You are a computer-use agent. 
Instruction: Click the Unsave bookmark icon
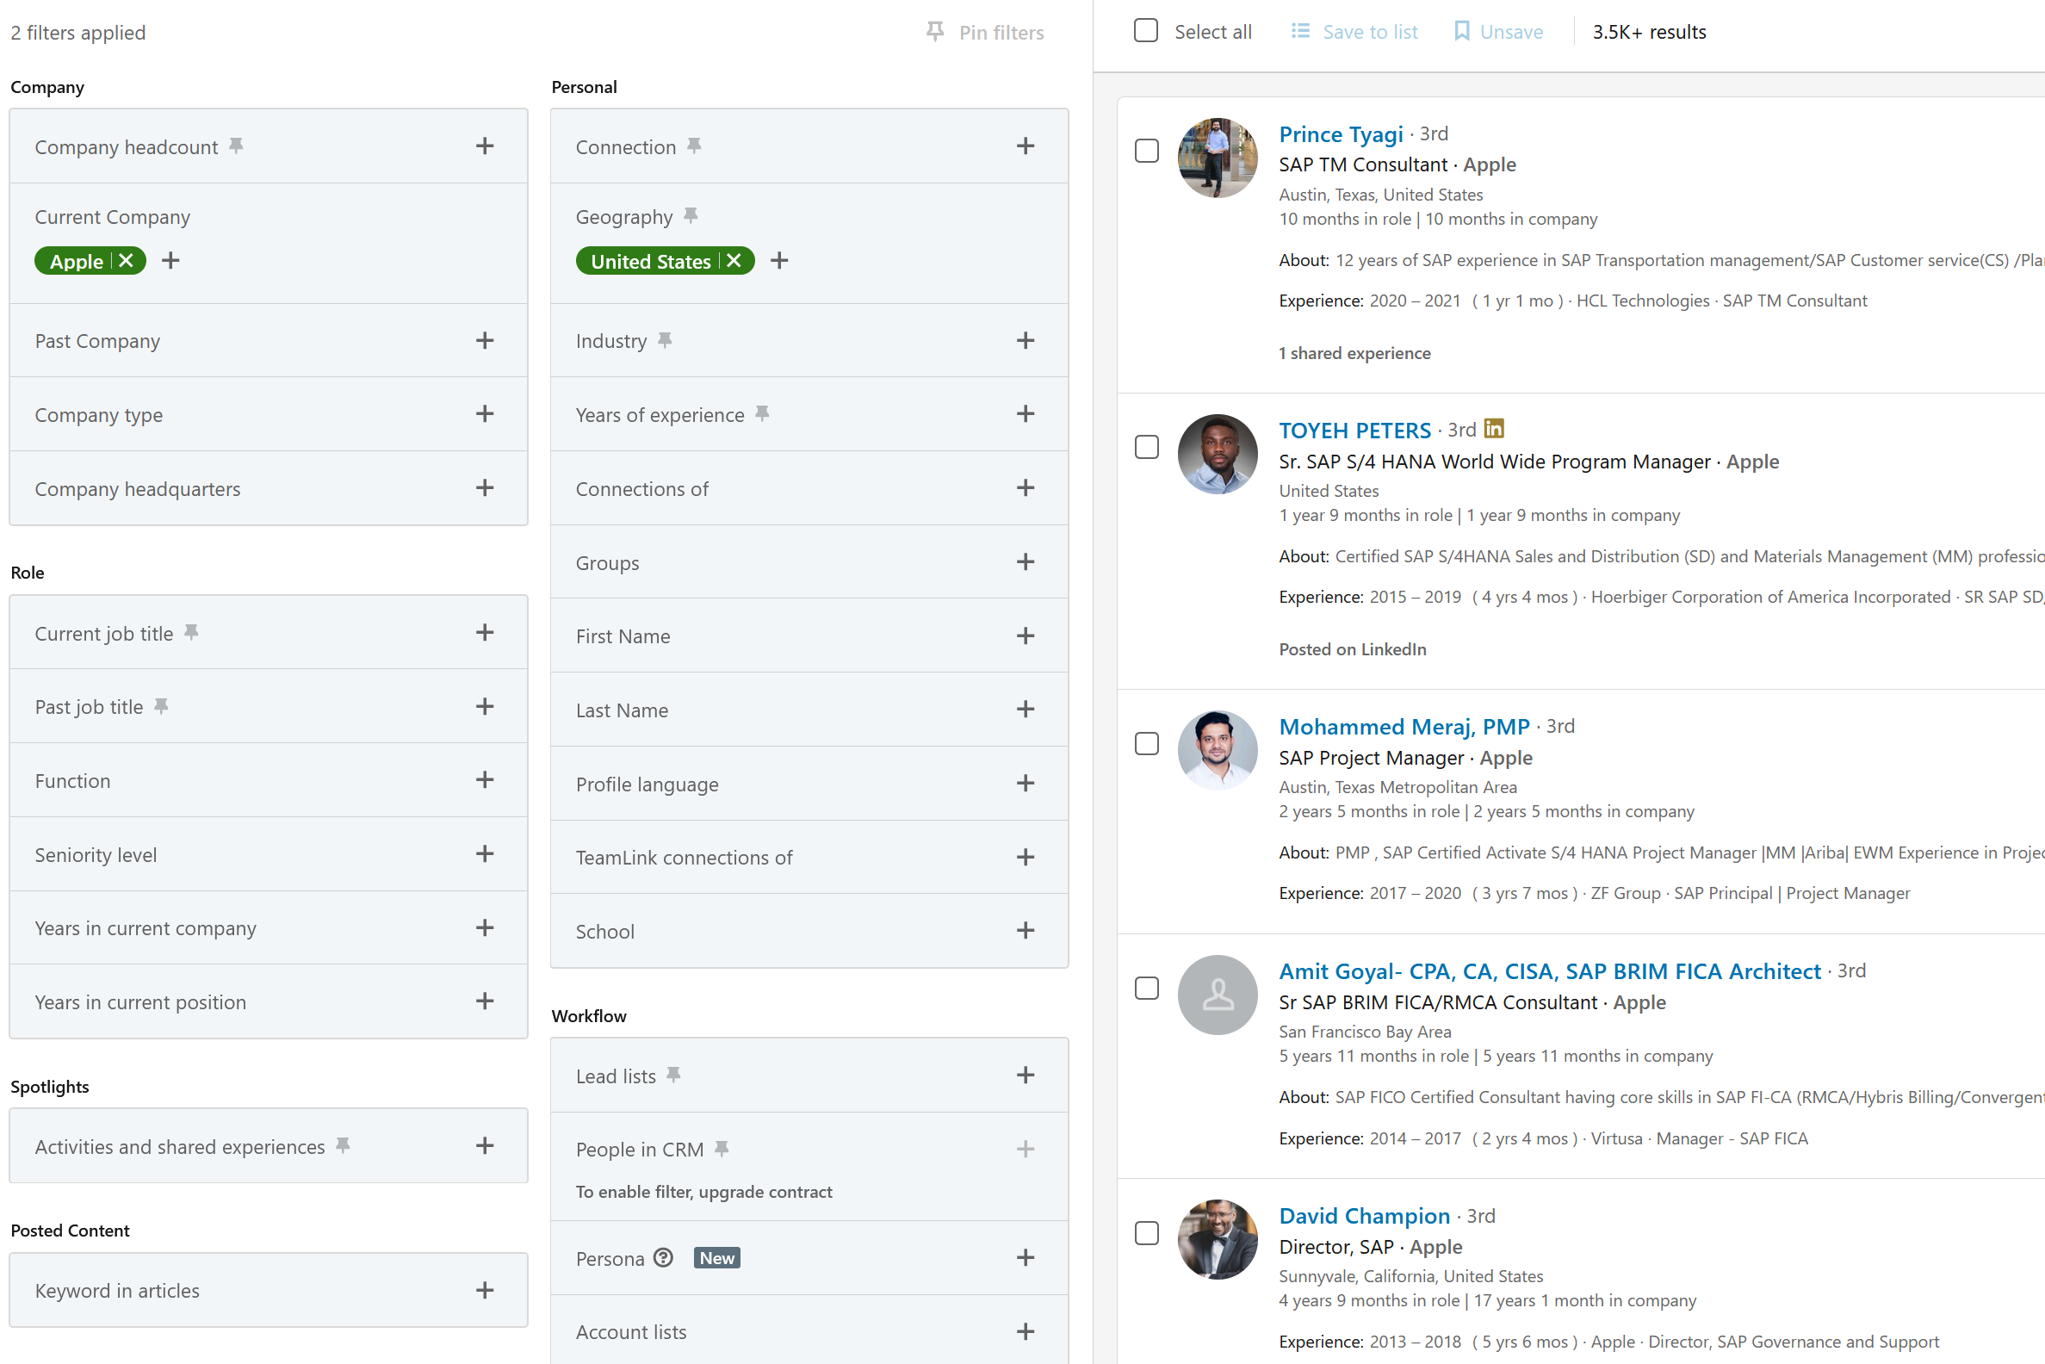tap(1462, 32)
